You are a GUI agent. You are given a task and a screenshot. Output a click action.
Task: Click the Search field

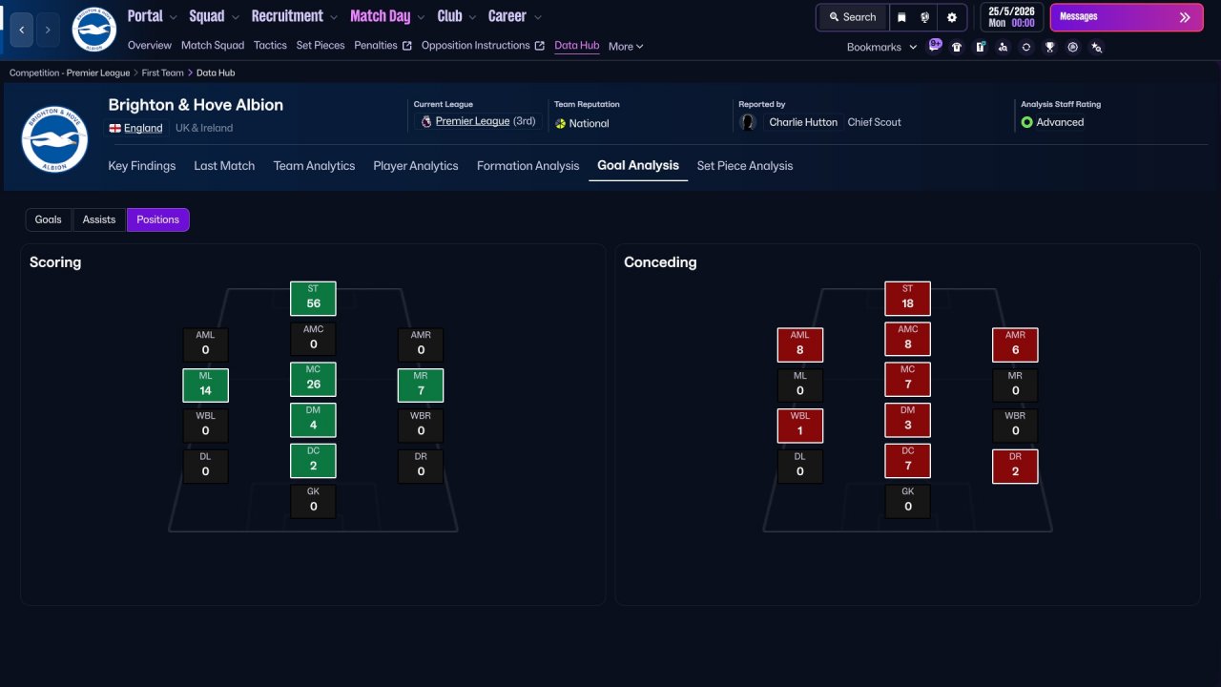click(853, 17)
